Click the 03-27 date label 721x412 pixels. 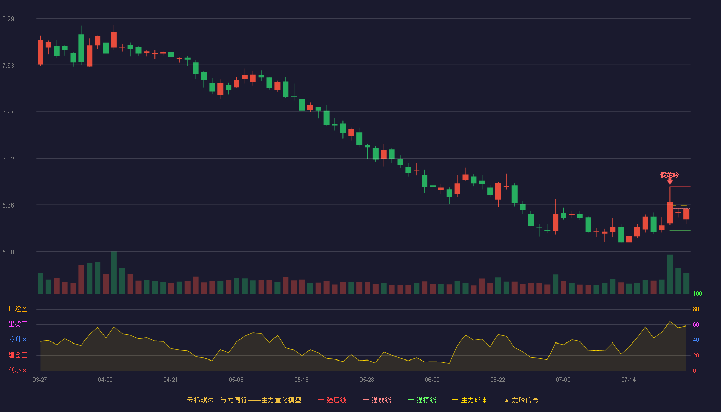40,380
